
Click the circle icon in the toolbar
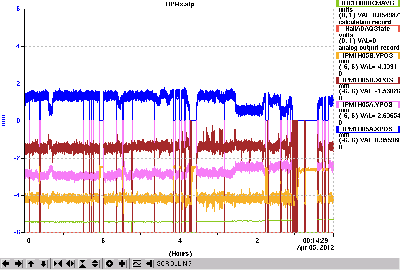(x=109, y=264)
